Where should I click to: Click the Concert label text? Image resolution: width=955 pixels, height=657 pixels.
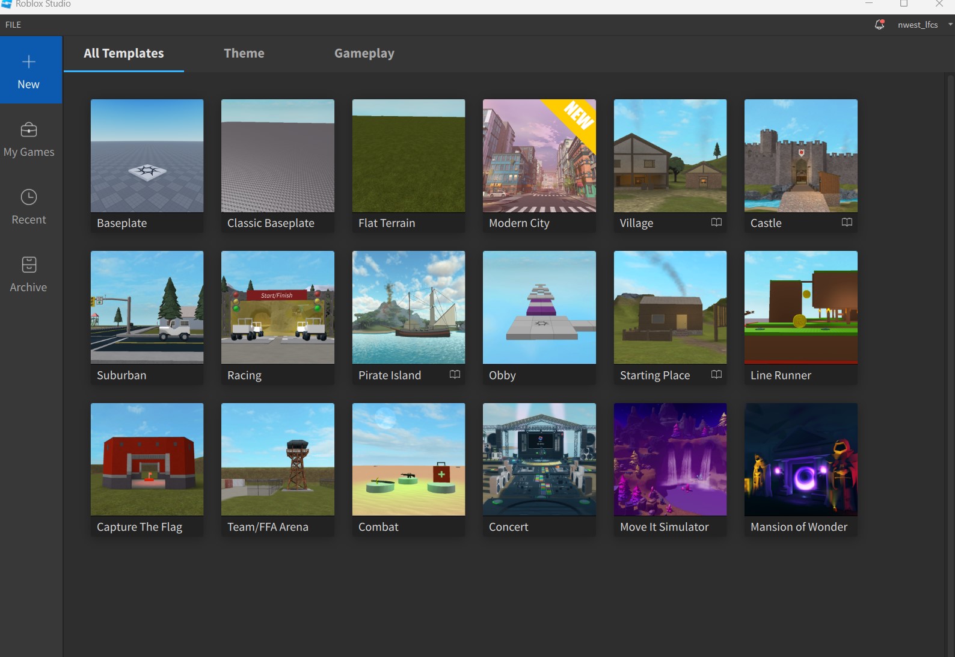tap(509, 527)
